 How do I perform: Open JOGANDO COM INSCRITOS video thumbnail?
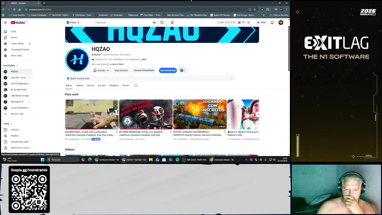(200, 114)
